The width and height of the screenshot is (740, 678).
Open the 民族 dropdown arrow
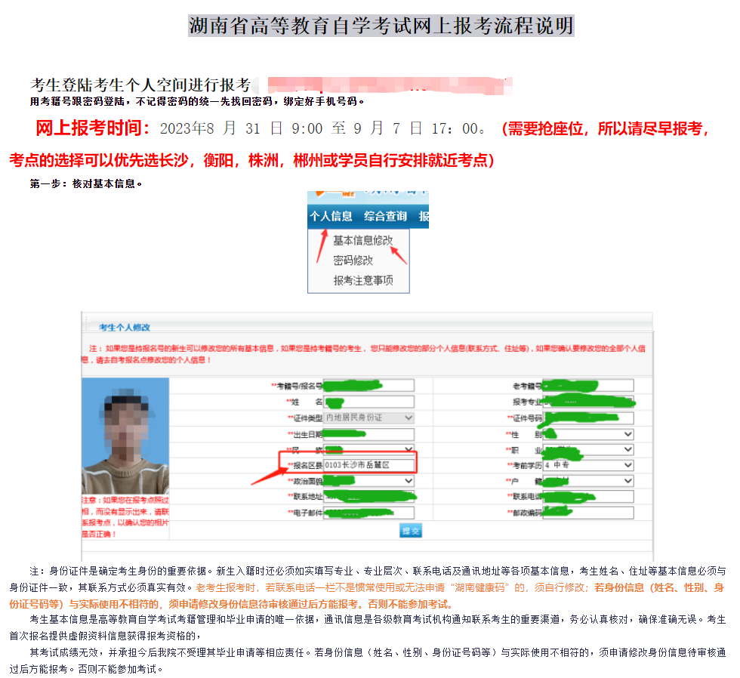pos(409,448)
